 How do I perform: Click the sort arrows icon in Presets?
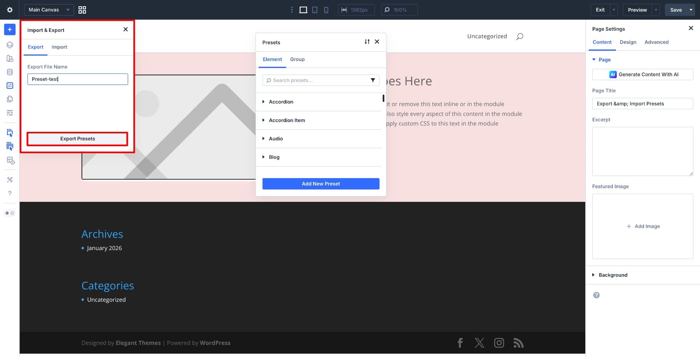[x=367, y=42]
